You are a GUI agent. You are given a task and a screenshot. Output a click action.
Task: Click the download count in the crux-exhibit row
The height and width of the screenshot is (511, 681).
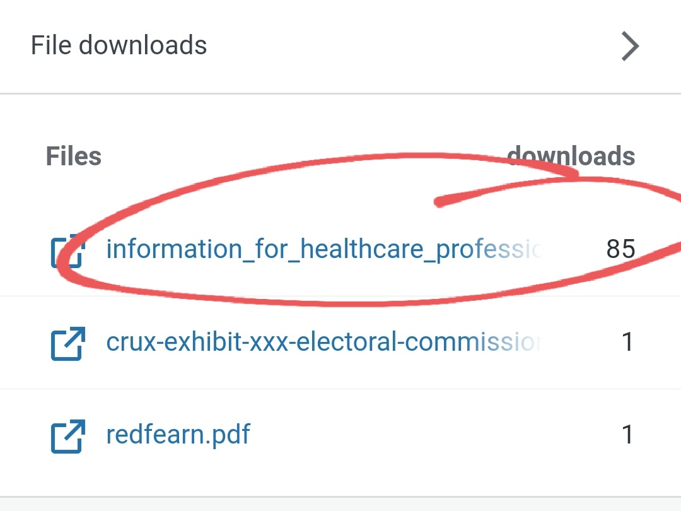tap(627, 343)
